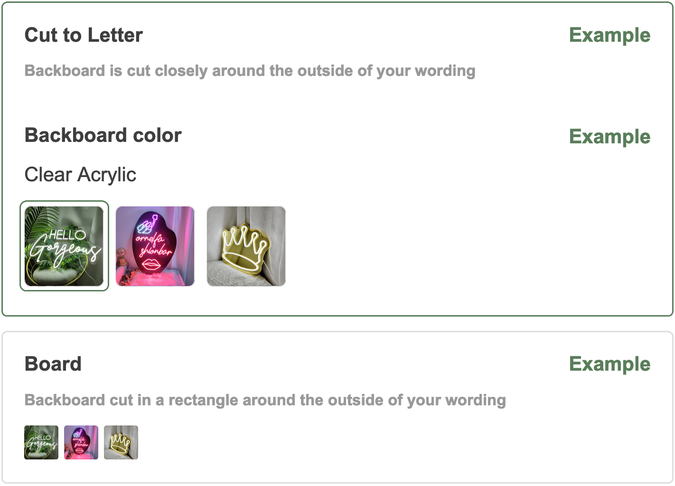Click the small Hello Gorgeous image under Board
Viewport: 675px width, 486px height.
coord(41,442)
